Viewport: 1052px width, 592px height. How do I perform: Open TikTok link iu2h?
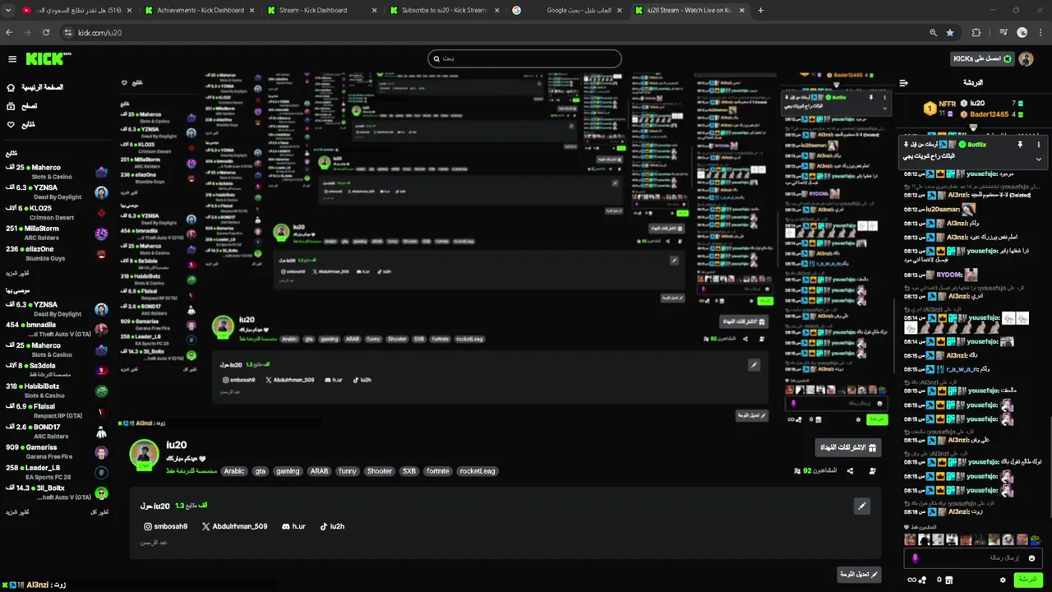coord(332,526)
